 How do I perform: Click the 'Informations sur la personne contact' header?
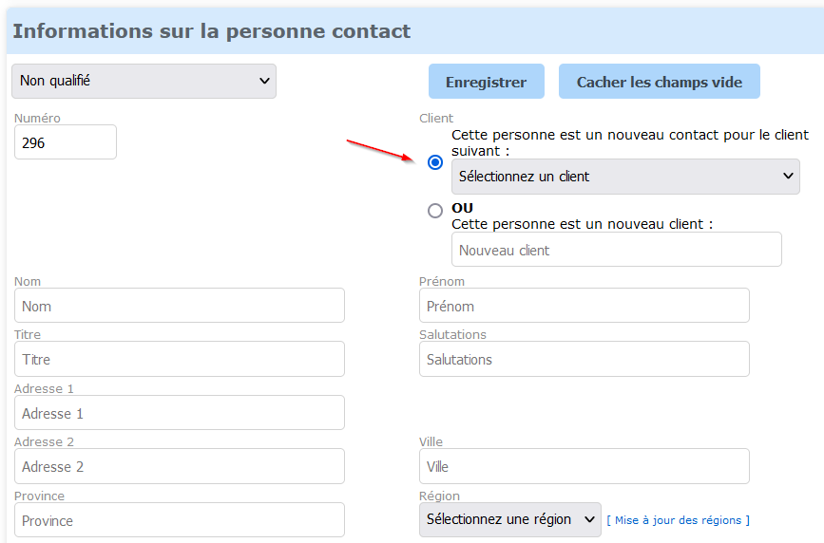(x=212, y=31)
